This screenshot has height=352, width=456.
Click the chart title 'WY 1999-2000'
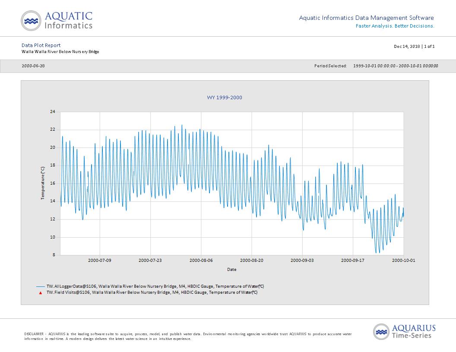pyautogui.click(x=225, y=97)
